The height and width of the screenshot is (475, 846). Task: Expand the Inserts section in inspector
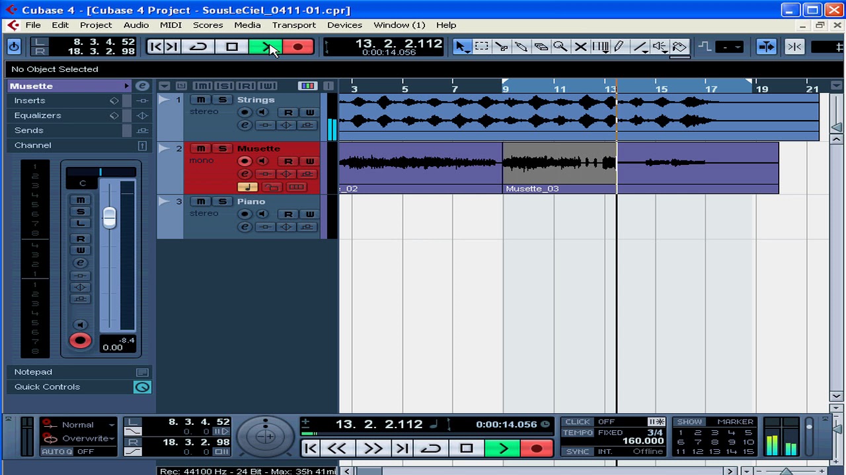[x=30, y=100]
